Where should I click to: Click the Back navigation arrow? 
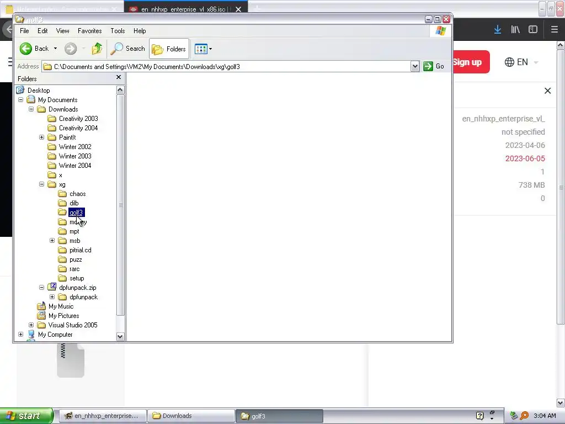26,49
